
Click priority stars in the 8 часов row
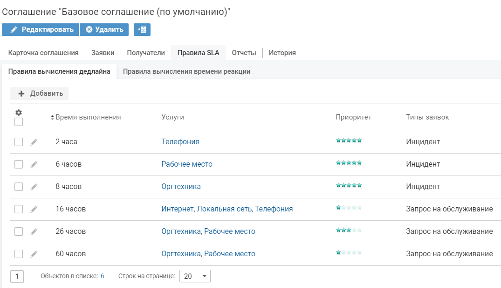[x=349, y=185]
